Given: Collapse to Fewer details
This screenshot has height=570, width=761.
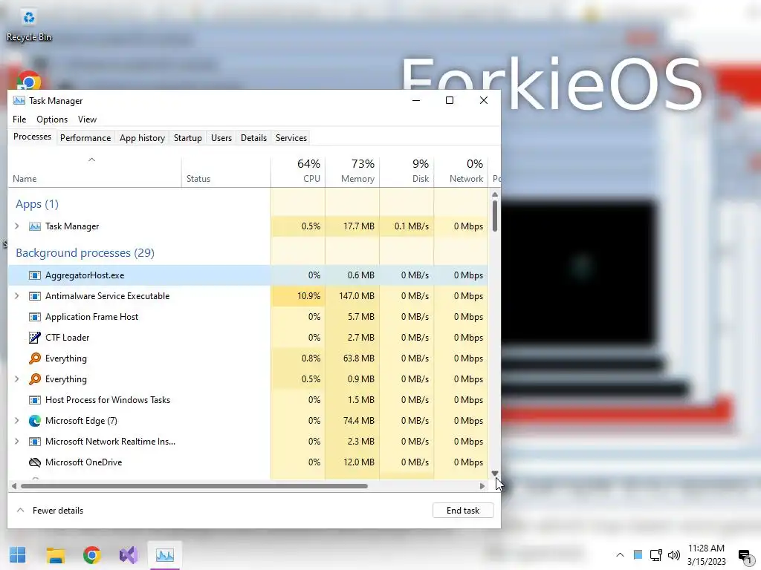Looking at the screenshot, I should click(50, 511).
